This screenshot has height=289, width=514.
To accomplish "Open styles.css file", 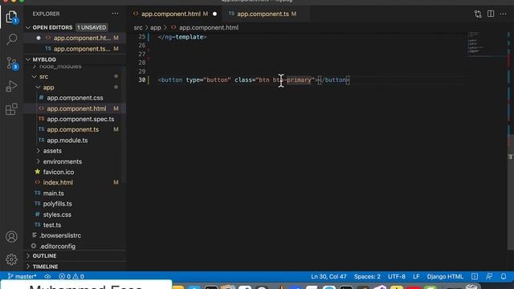I will pyautogui.click(x=57, y=214).
